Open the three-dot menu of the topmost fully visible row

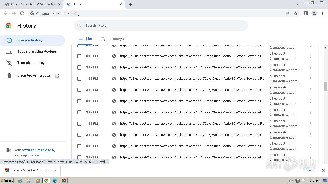point(310,56)
